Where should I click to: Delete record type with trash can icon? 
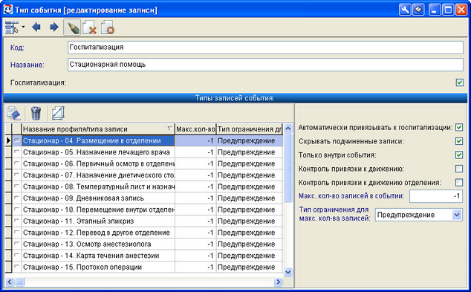coord(36,113)
